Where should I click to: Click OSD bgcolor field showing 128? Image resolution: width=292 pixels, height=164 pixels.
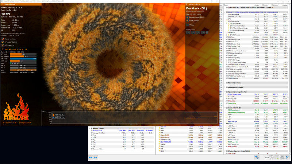click(203, 32)
